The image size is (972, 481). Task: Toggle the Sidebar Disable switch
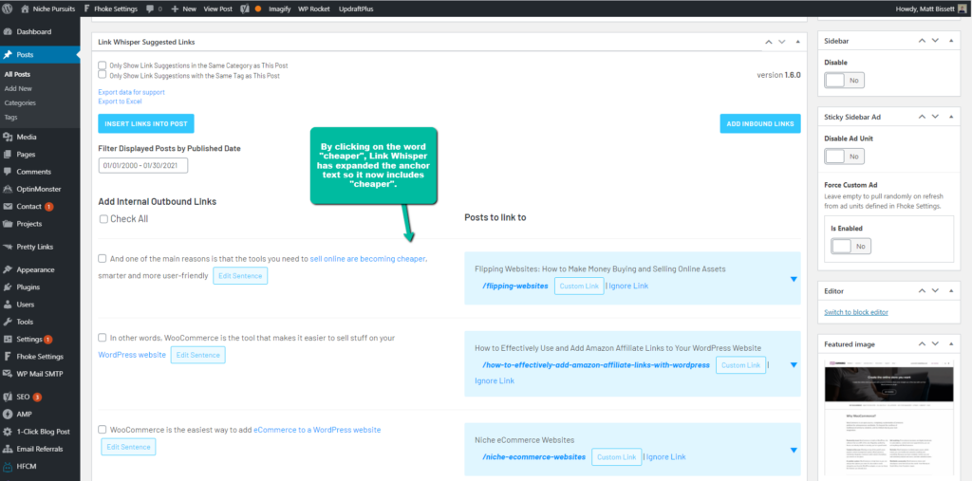(844, 81)
